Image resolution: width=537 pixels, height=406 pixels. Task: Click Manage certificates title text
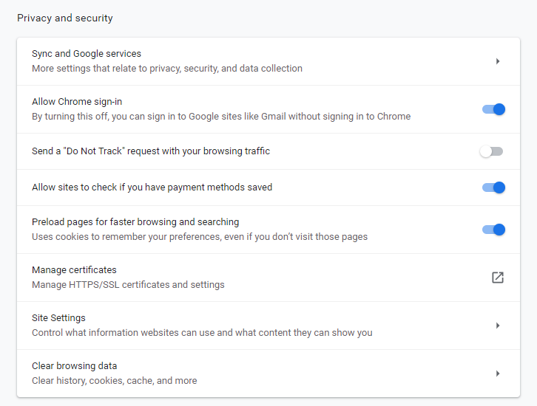click(74, 270)
